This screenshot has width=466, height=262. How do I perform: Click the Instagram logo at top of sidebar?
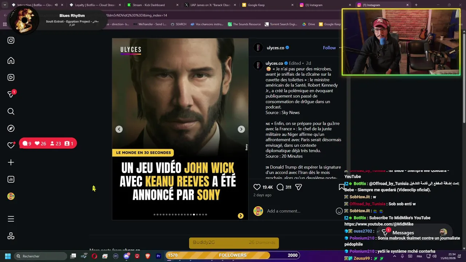click(x=11, y=40)
